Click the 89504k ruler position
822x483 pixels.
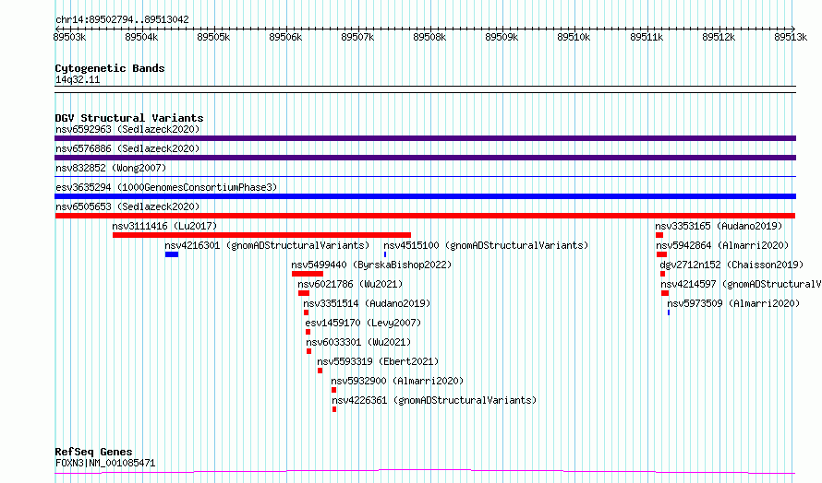pos(141,37)
